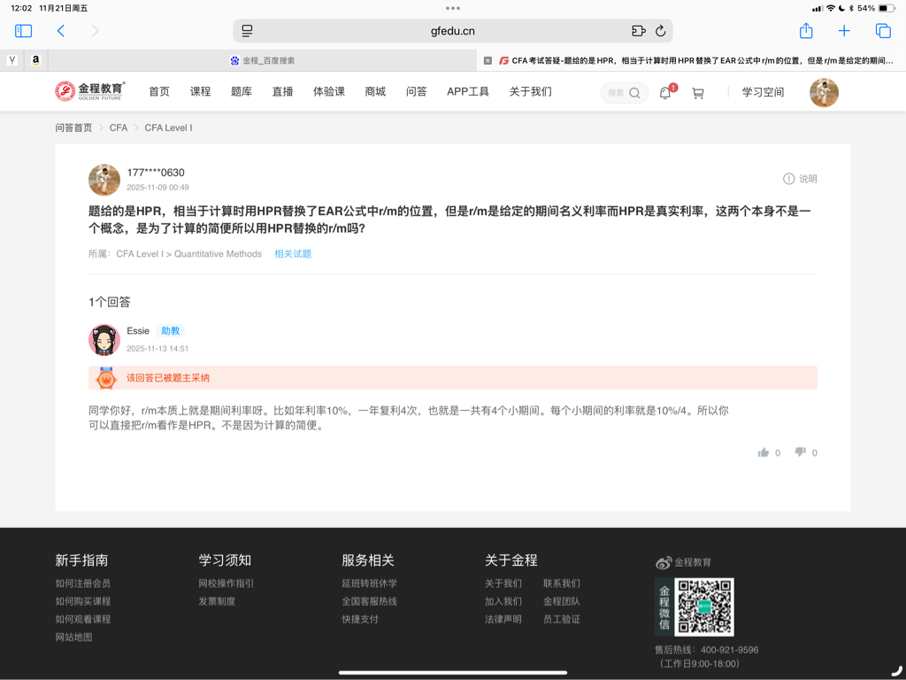The height and width of the screenshot is (680, 906).
Task: Click the 相关试题 link
Action: [x=292, y=254]
